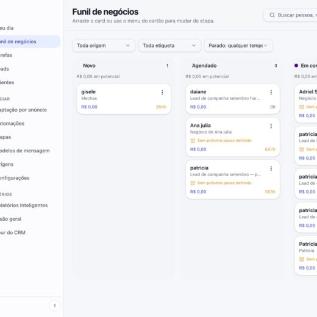The height and width of the screenshot is (317, 317).
Task: Click R$ 0,00 em potencial under Novo
Action: point(98,76)
